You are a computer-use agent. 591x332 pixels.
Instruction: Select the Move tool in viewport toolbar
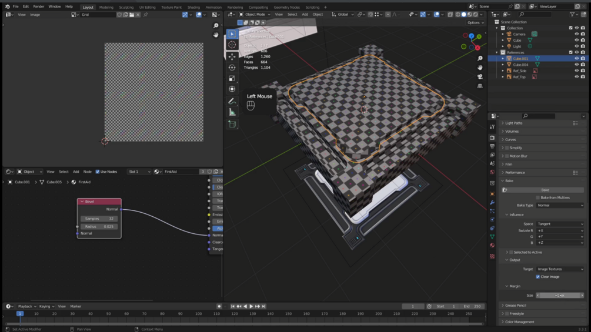[232, 56]
